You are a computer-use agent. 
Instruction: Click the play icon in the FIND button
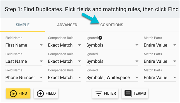click(x=13, y=93)
